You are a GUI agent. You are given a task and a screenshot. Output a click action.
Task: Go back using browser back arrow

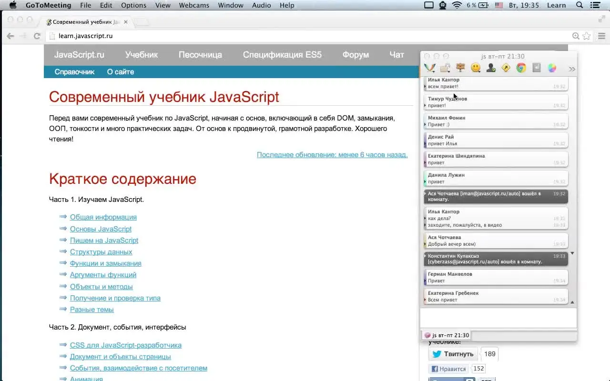click(x=10, y=36)
